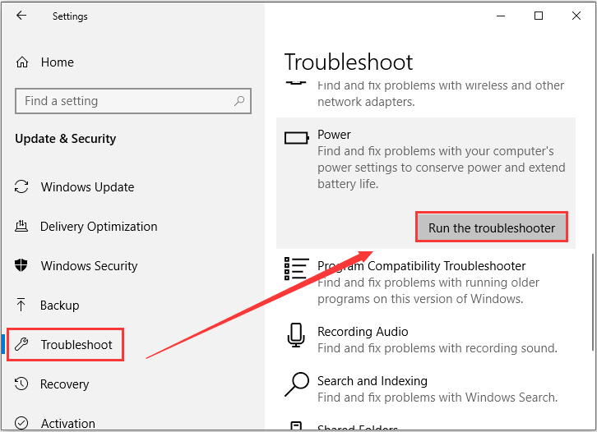Click the back arrow icon in Settings
Image resolution: width=597 pixels, height=432 pixels.
click(x=21, y=16)
